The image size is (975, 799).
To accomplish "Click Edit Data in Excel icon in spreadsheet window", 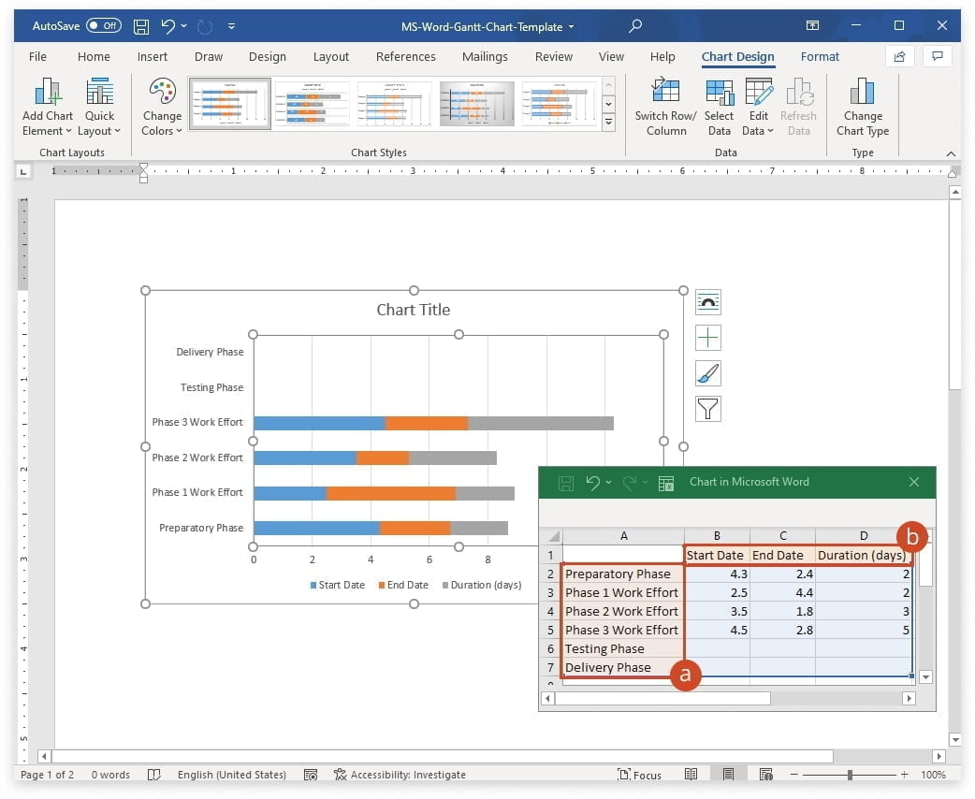I will click(x=666, y=482).
